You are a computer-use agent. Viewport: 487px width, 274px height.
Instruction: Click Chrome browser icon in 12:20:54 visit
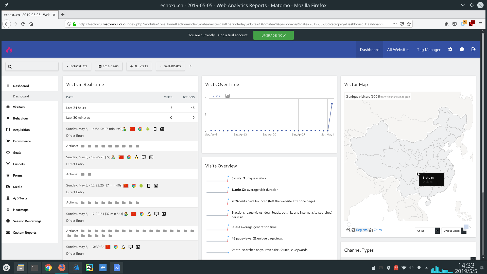(x=142, y=214)
